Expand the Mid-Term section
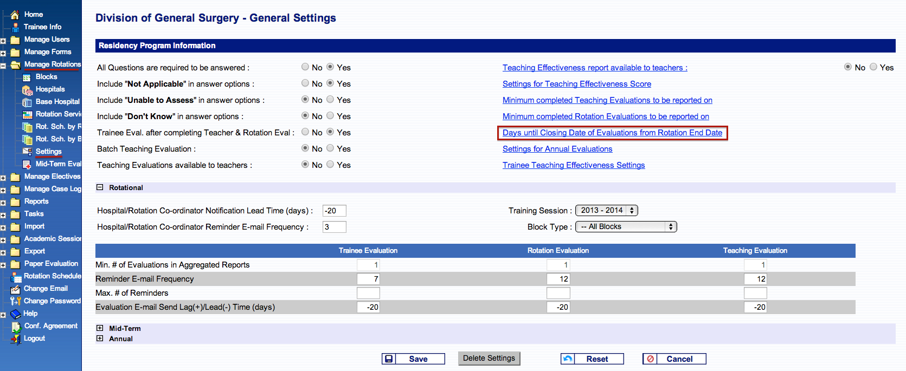The height and width of the screenshot is (371, 906). (x=100, y=328)
